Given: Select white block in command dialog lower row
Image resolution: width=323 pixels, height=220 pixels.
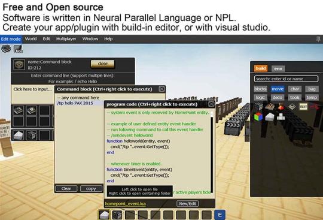Looking at the screenshot, I should pyautogui.click(x=19, y=135).
